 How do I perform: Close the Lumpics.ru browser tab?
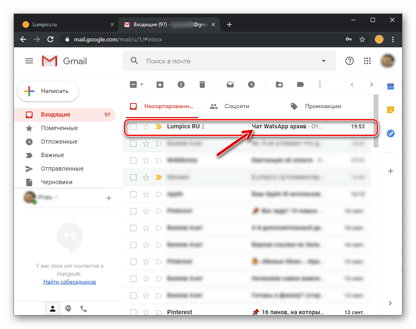pyautogui.click(x=112, y=24)
